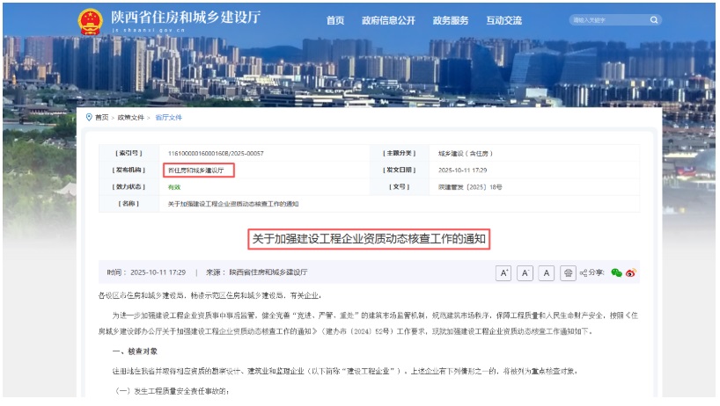Click the share icon beside 分享
Screen dimensions: 720x406
[x=584, y=273]
